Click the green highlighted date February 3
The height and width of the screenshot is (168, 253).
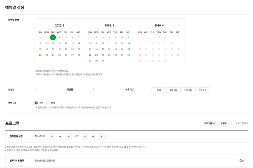pos(53,38)
